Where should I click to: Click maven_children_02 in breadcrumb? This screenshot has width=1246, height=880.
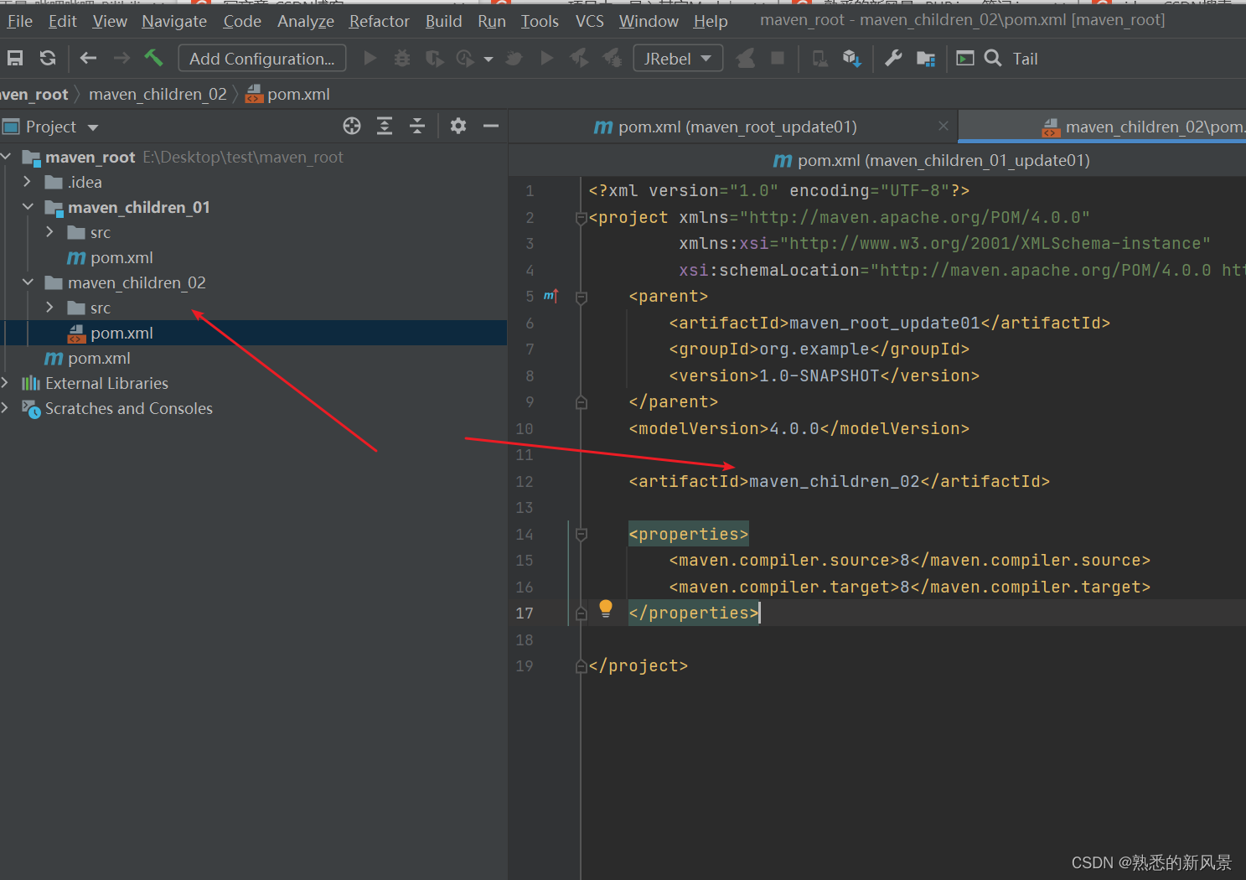click(158, 94)
